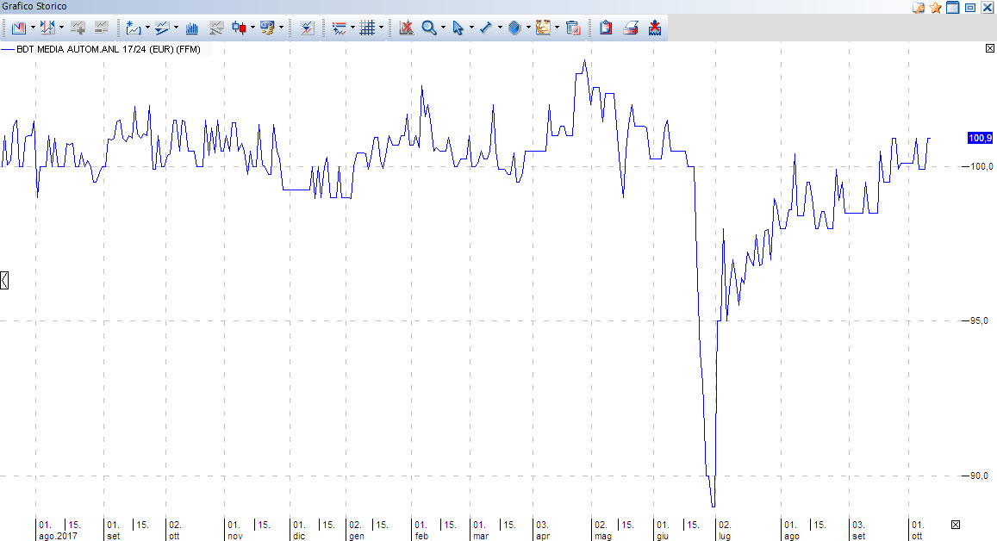Expand the left side panel arrow handle

(x=4, y=279)
